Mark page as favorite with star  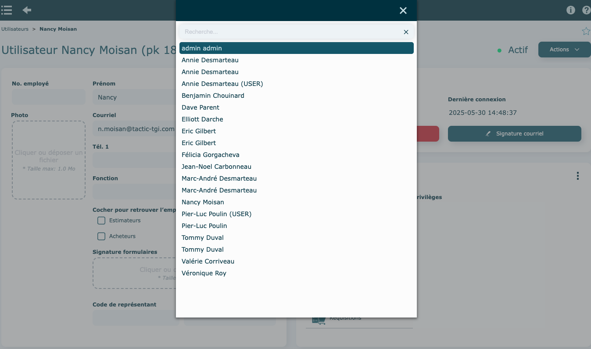click(x=586, y=31)
